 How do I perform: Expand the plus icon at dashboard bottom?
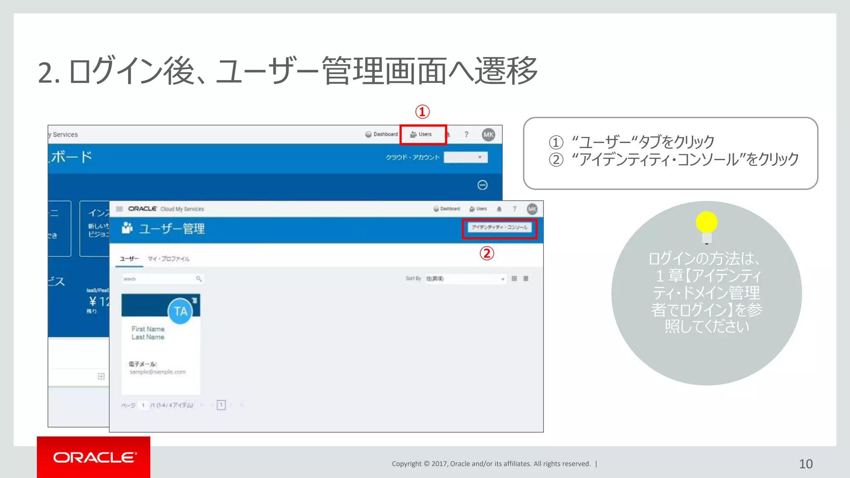(101, 376)
